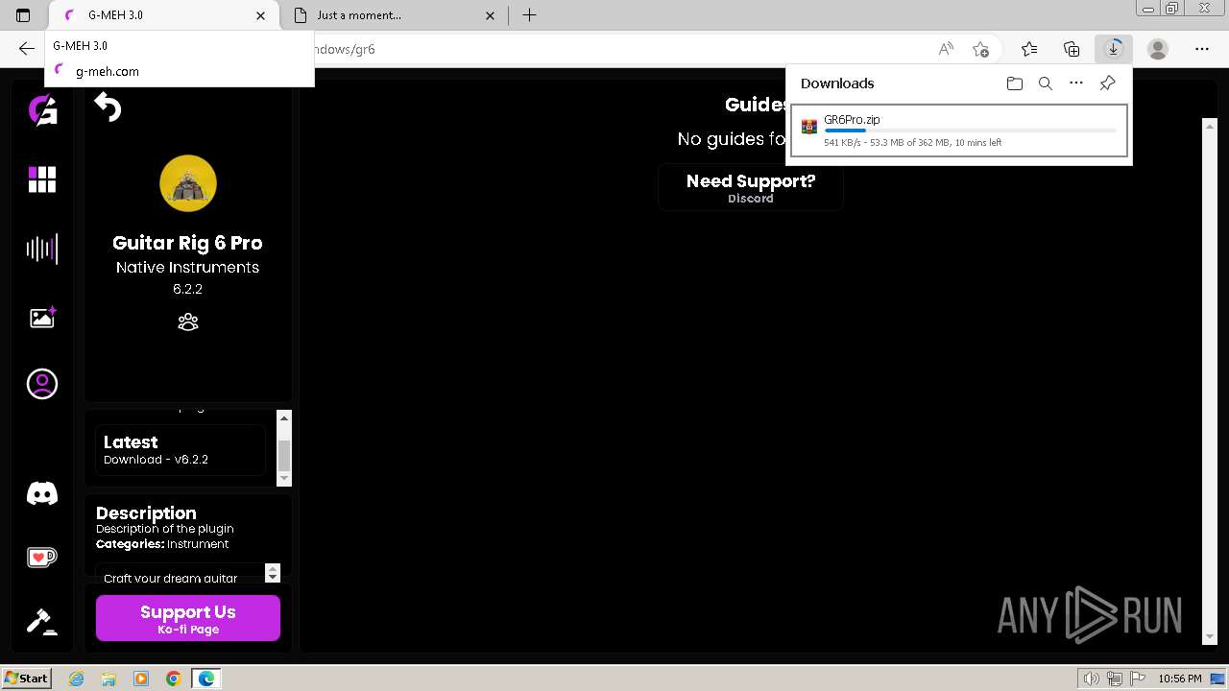Toggle Read aloud icon in address bar
The height and width of the screenshot is (691, 1229).
click(946, 49)
